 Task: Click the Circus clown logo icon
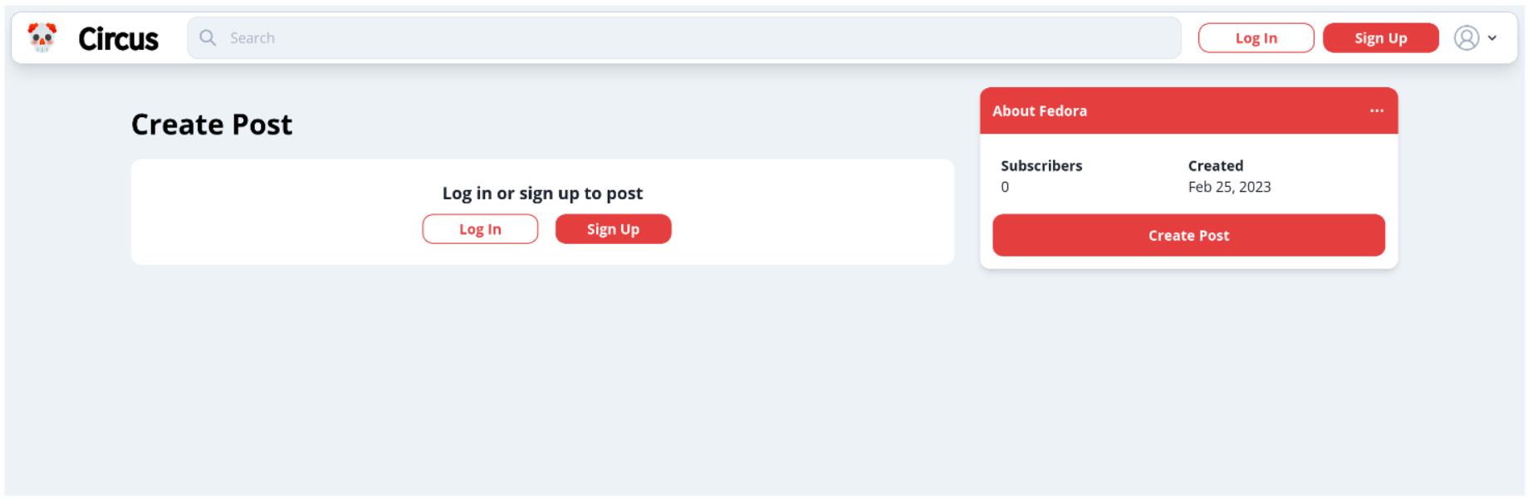point(42,37)
